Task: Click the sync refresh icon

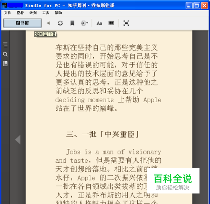Action: click(x=60, y=23)
